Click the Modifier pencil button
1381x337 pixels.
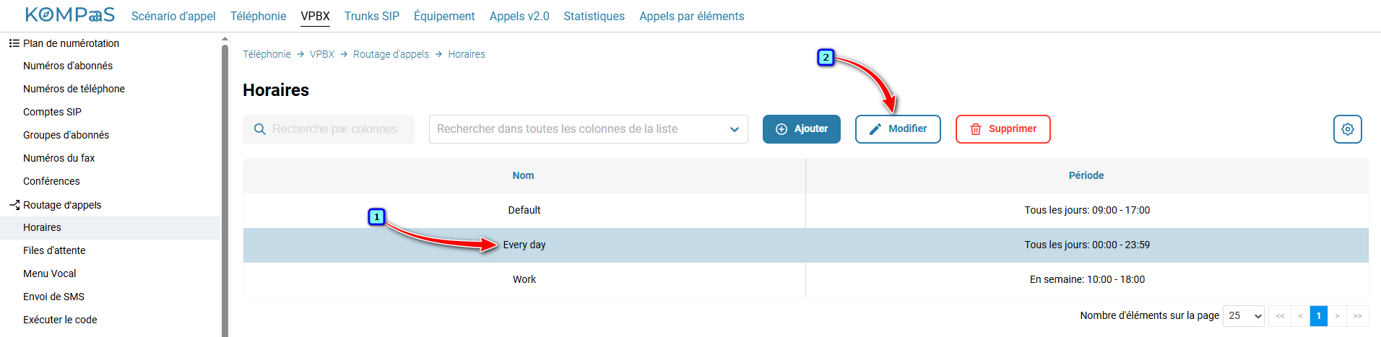click(898, 129)
